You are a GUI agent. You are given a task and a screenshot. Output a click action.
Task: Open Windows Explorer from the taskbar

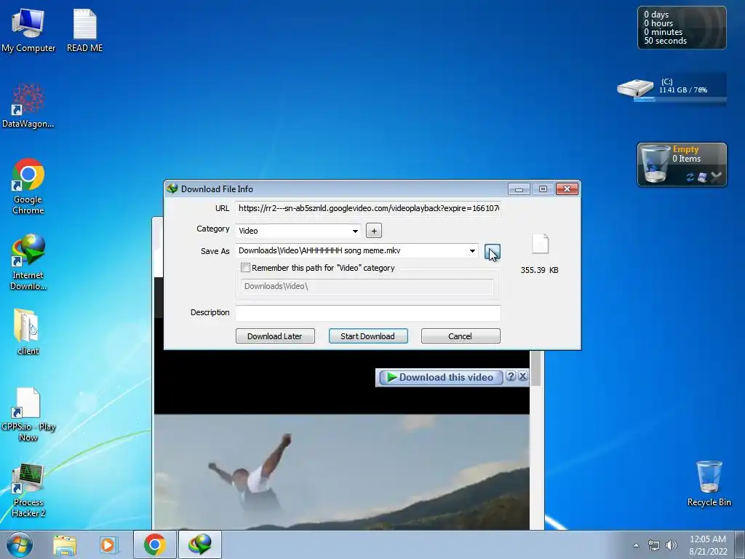[65, 544]
